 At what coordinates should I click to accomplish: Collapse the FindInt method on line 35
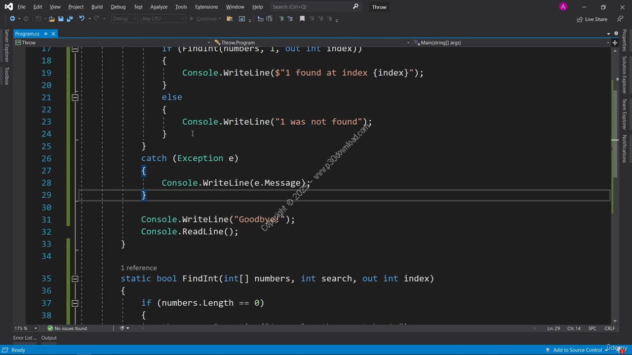(x=75, y=279)
